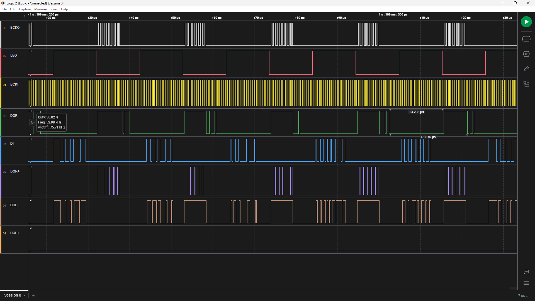Select the BCKO channel label
The width and height of the screenshot is (535, 301).
15,28
